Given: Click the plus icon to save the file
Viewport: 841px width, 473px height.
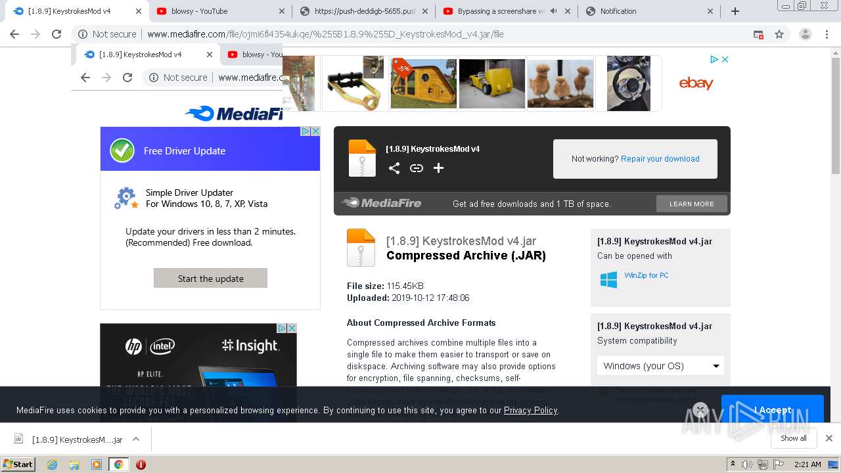Looking at the screenshot, I should click(x=438, y=168).
